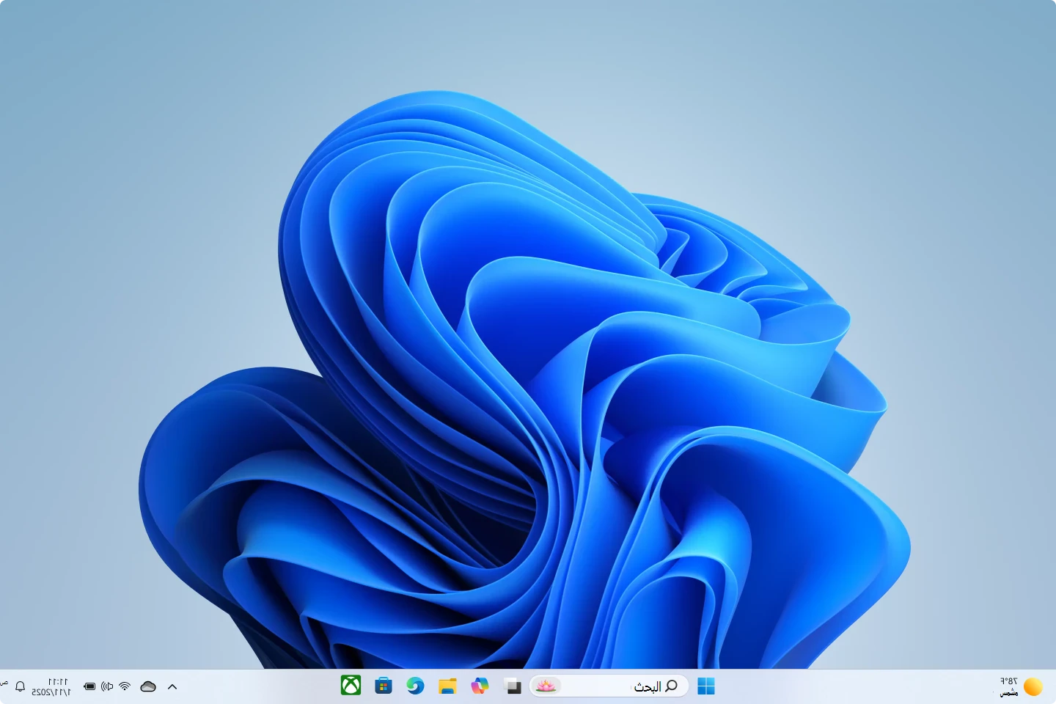The image size is (1056, 704).
Task: Open notifications via the bell icon
Action: point(21,687)
